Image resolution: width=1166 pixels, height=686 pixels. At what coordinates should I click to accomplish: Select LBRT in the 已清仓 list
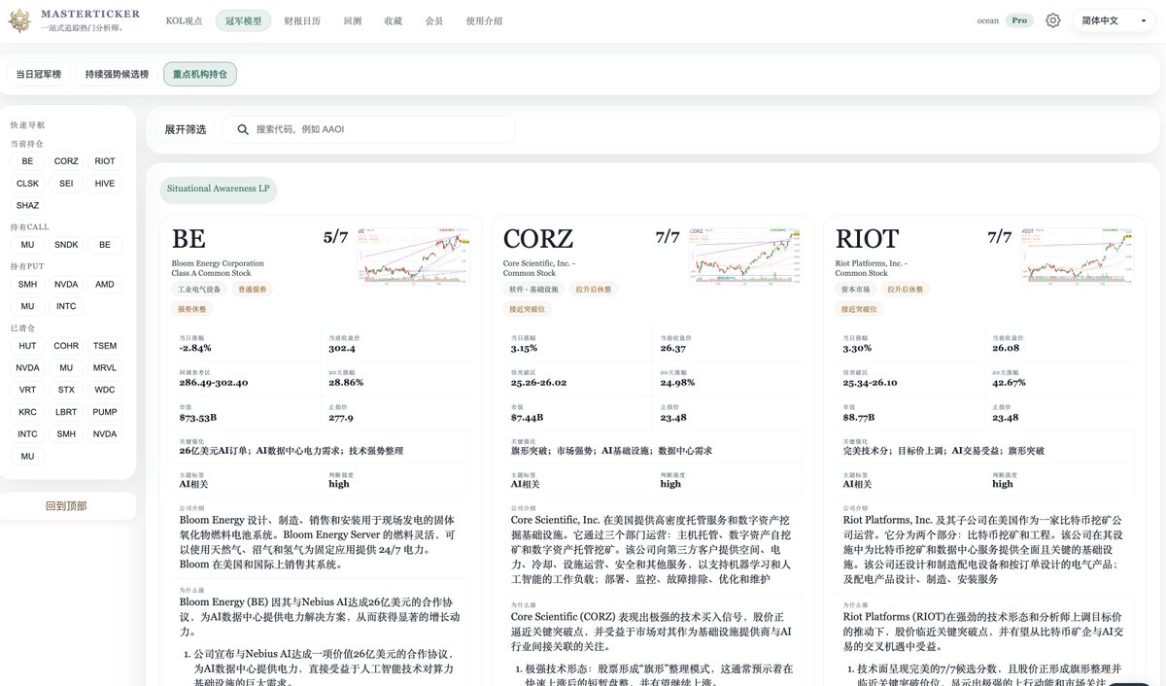[66, 412]
